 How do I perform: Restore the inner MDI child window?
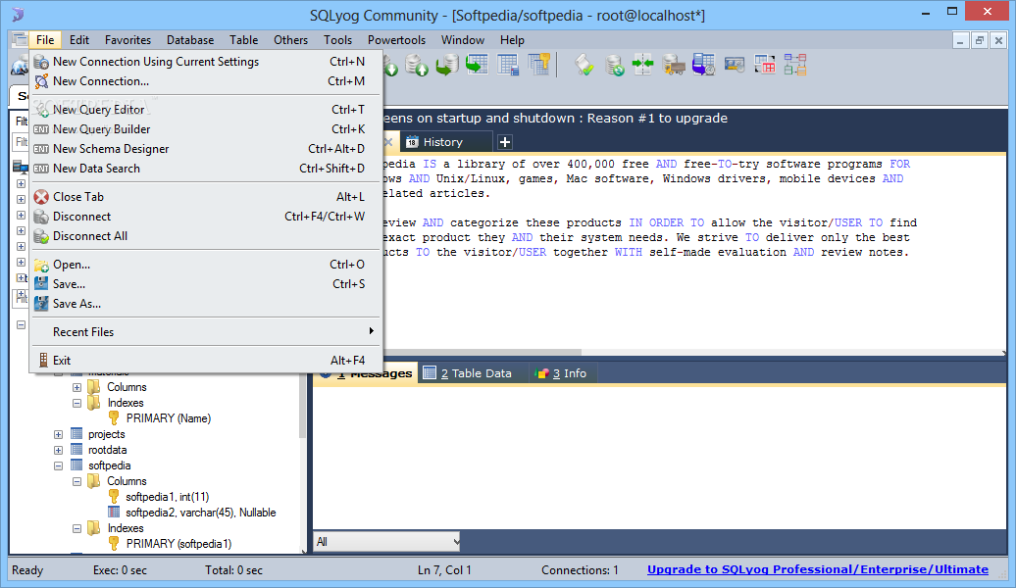(x=980, y=40)
